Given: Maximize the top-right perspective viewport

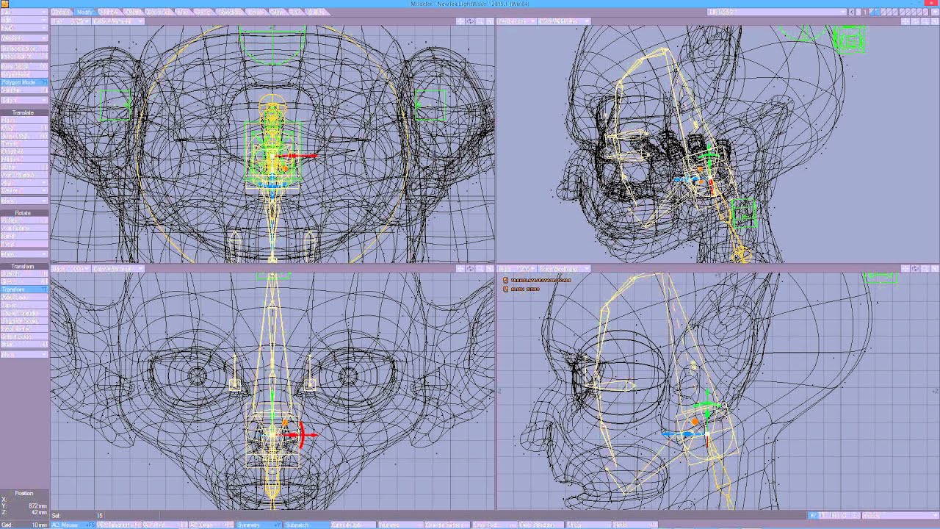Looking at the screenshot, I should tap(934, 21).
